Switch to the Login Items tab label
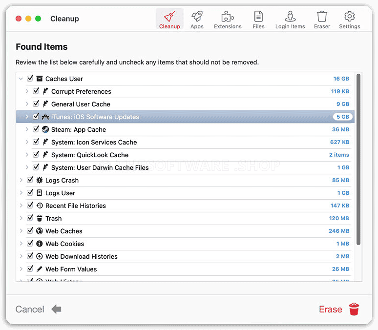The width and height of the screenshot is (378, 330). tap(290, 26)
